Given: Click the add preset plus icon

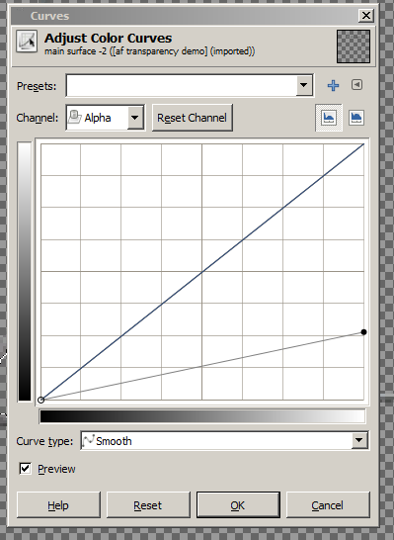Looking at the screenshot, I should [x=333, y=85].
